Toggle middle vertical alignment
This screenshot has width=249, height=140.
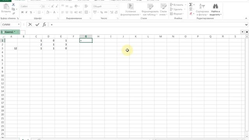click(x=67, y=6)
